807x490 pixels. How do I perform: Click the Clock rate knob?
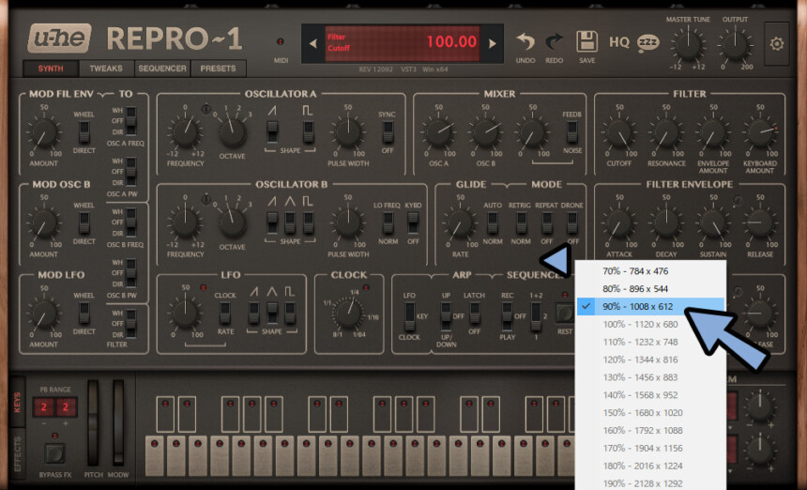tap(348, 314)
